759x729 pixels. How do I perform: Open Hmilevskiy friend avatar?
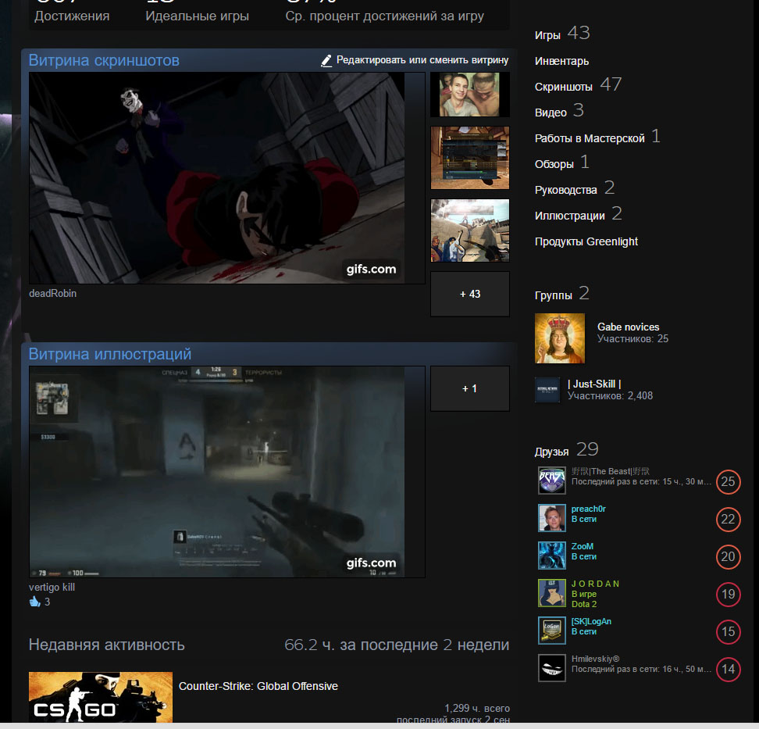(x=552, y=668)
